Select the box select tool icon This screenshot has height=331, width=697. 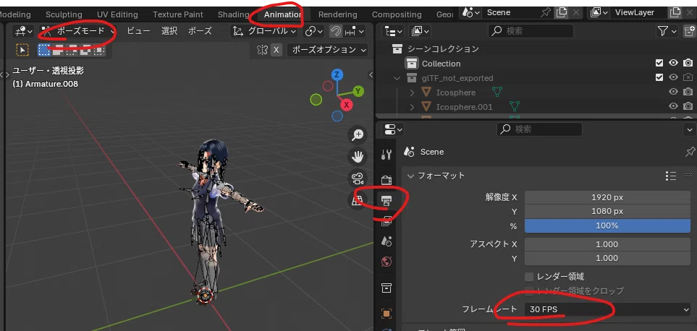point(22,50)
